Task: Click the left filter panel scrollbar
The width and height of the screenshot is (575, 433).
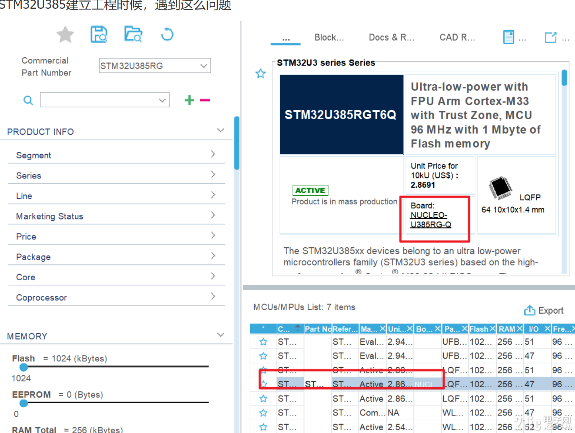Action: pos(237,143)
